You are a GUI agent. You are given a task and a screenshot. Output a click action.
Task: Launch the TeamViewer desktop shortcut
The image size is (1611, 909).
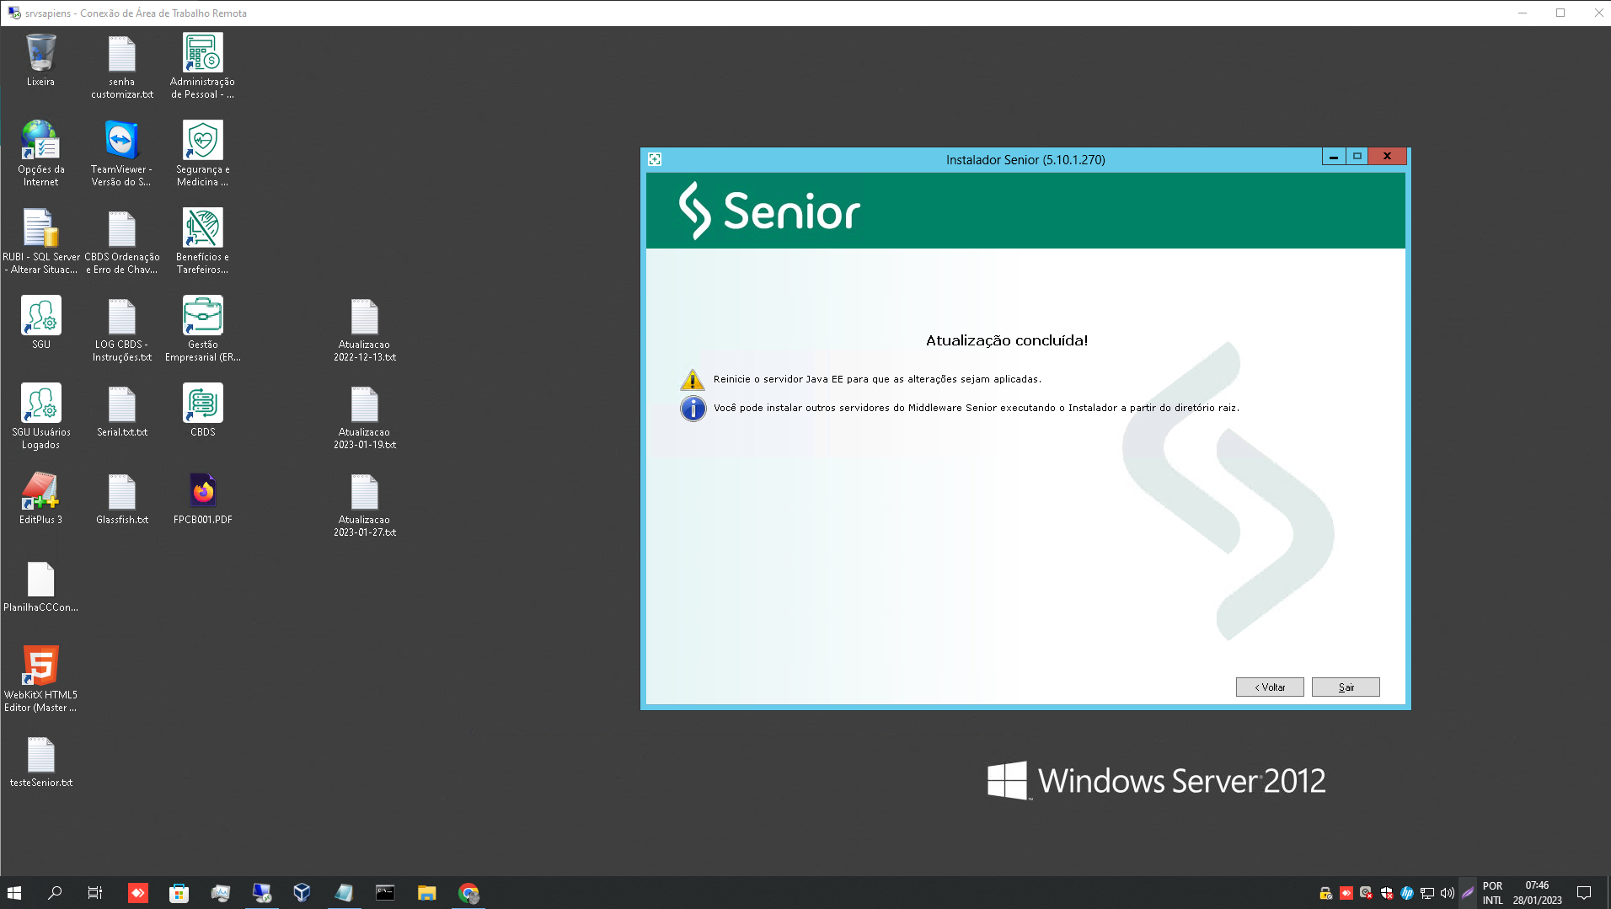pyautogui.click(x=121, y=154)
